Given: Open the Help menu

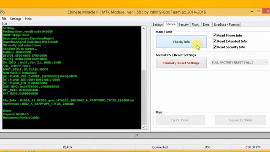Looking at the screenshot, I should coord(28,19).
